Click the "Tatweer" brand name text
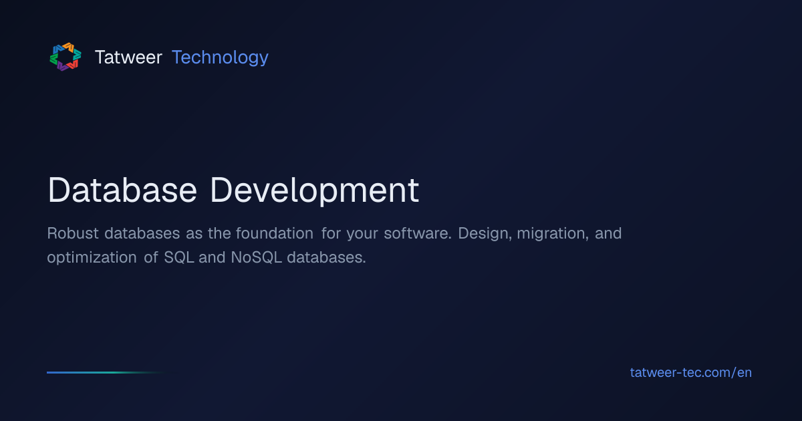This screenshot has width=802, height=421. coord(128,57)
